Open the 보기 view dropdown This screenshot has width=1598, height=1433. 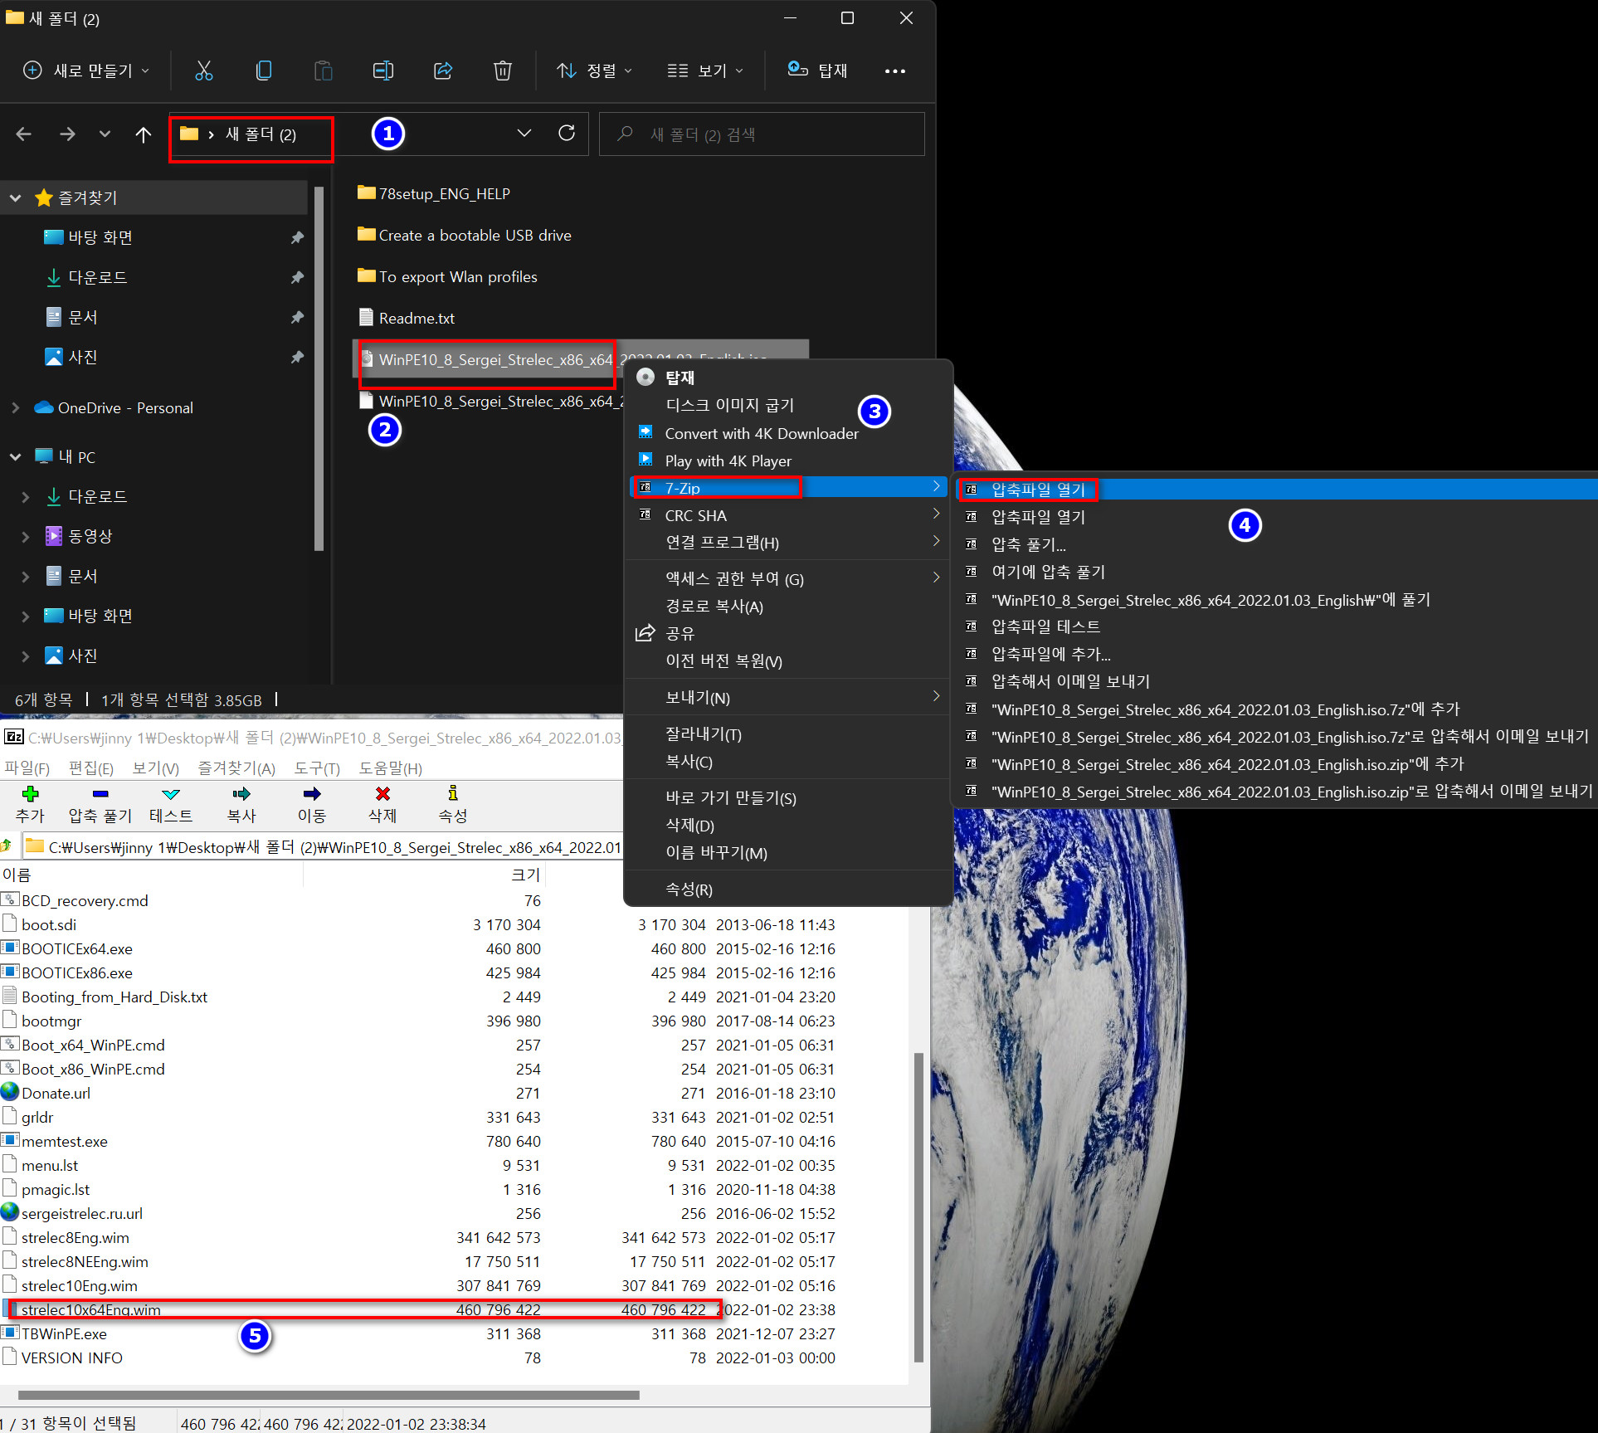point(706,71)
